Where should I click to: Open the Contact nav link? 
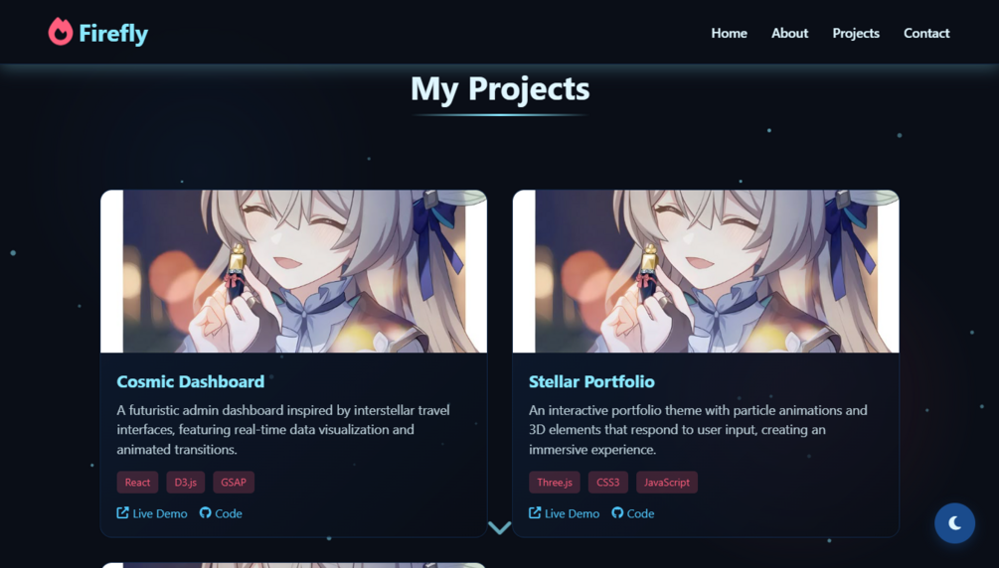[926, 33]
